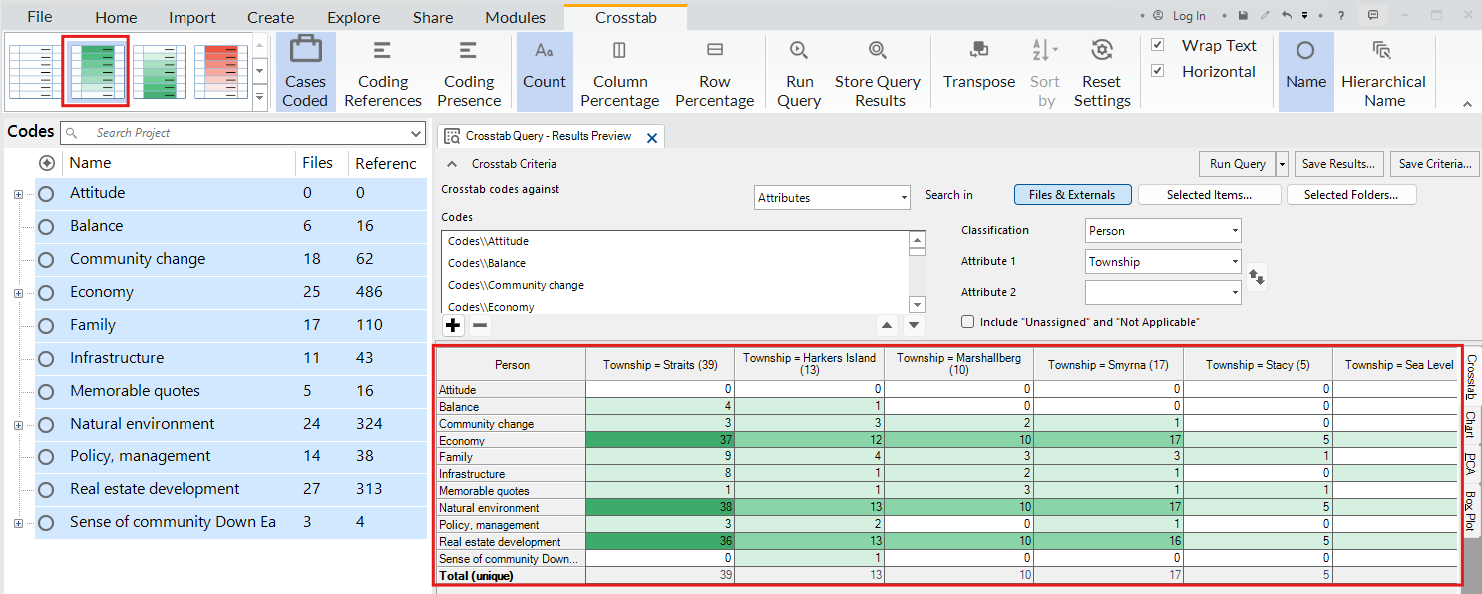Select the Community change code circle

click(x=46, y=259)
